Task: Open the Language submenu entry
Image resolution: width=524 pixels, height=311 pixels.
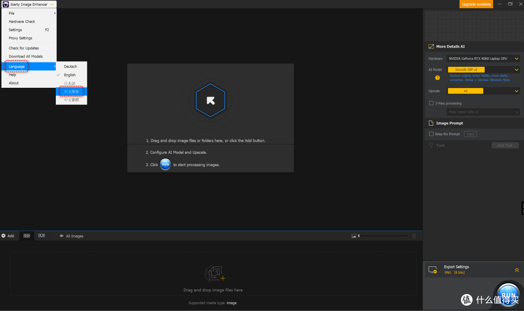Action: [29, 66]
